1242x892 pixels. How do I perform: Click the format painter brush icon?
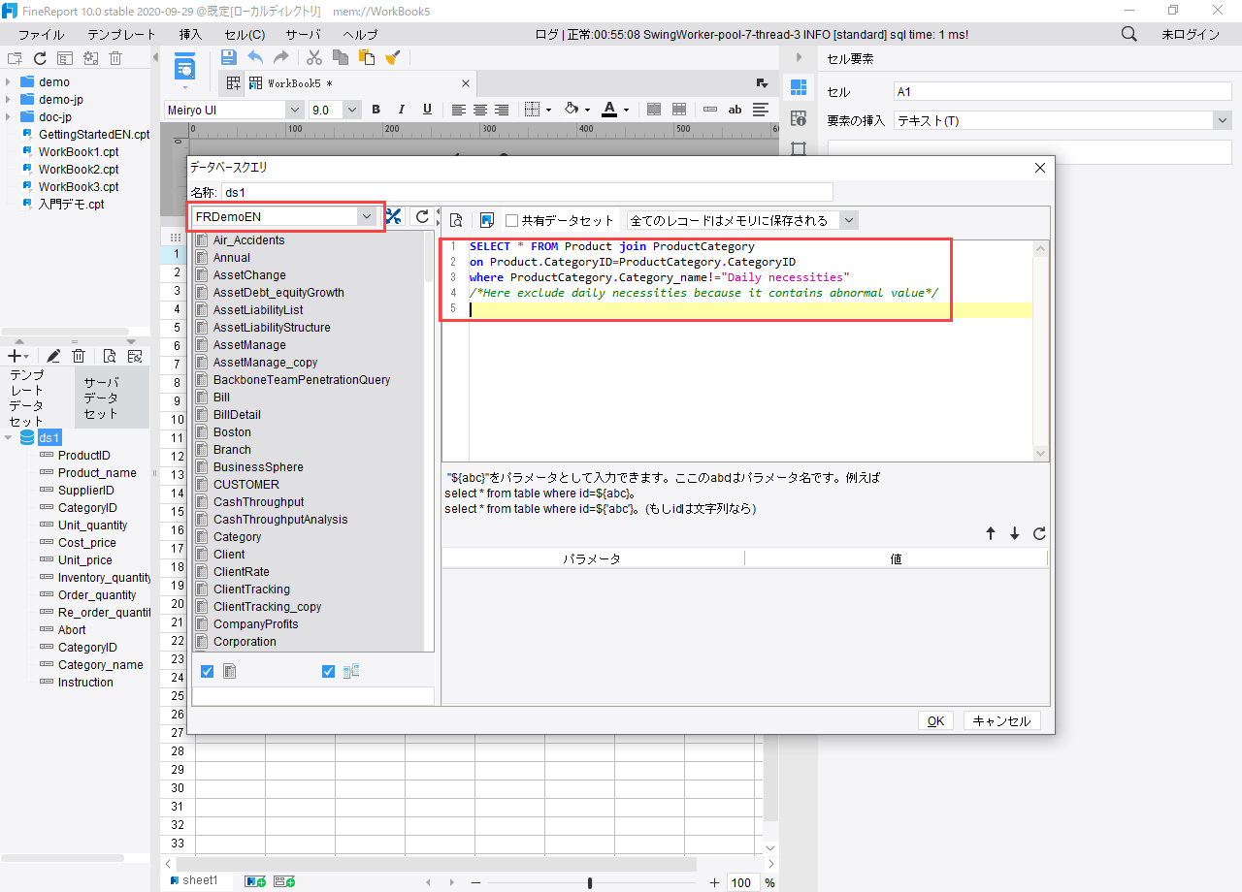(393, 57)
